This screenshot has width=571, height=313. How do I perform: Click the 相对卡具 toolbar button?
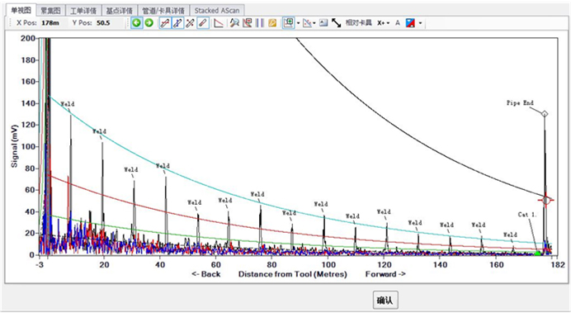point(359,23)
